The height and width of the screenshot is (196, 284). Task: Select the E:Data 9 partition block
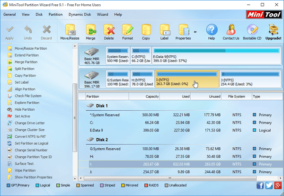click(x=216, y=55)
